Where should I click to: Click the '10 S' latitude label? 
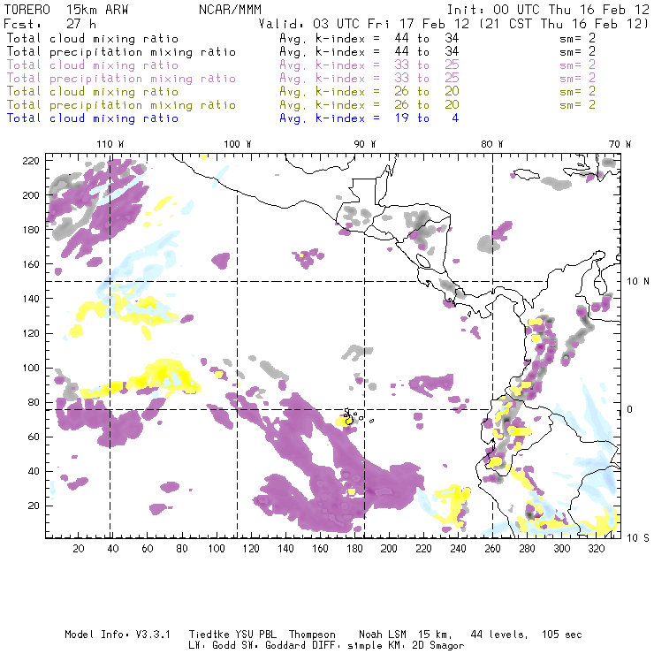pos(638,538)
